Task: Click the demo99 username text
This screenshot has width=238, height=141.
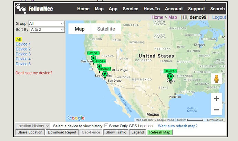Action: 198,17
